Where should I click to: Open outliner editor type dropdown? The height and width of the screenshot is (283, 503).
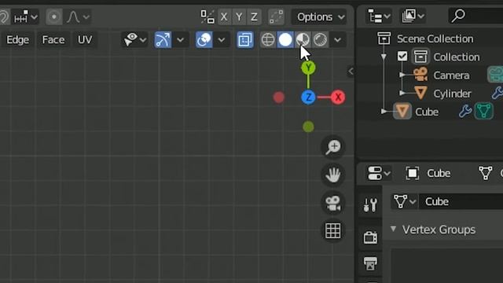(379, 16)
